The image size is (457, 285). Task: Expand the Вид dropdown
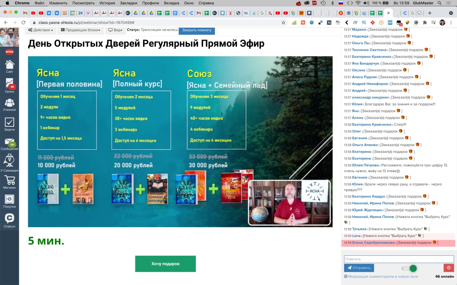pyautogui.click(x=115, y=30)
